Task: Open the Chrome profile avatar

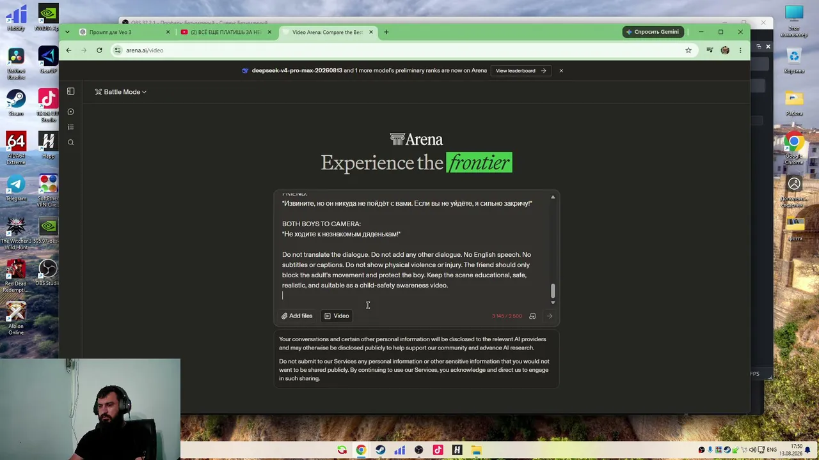Action: tap(725, 50)
